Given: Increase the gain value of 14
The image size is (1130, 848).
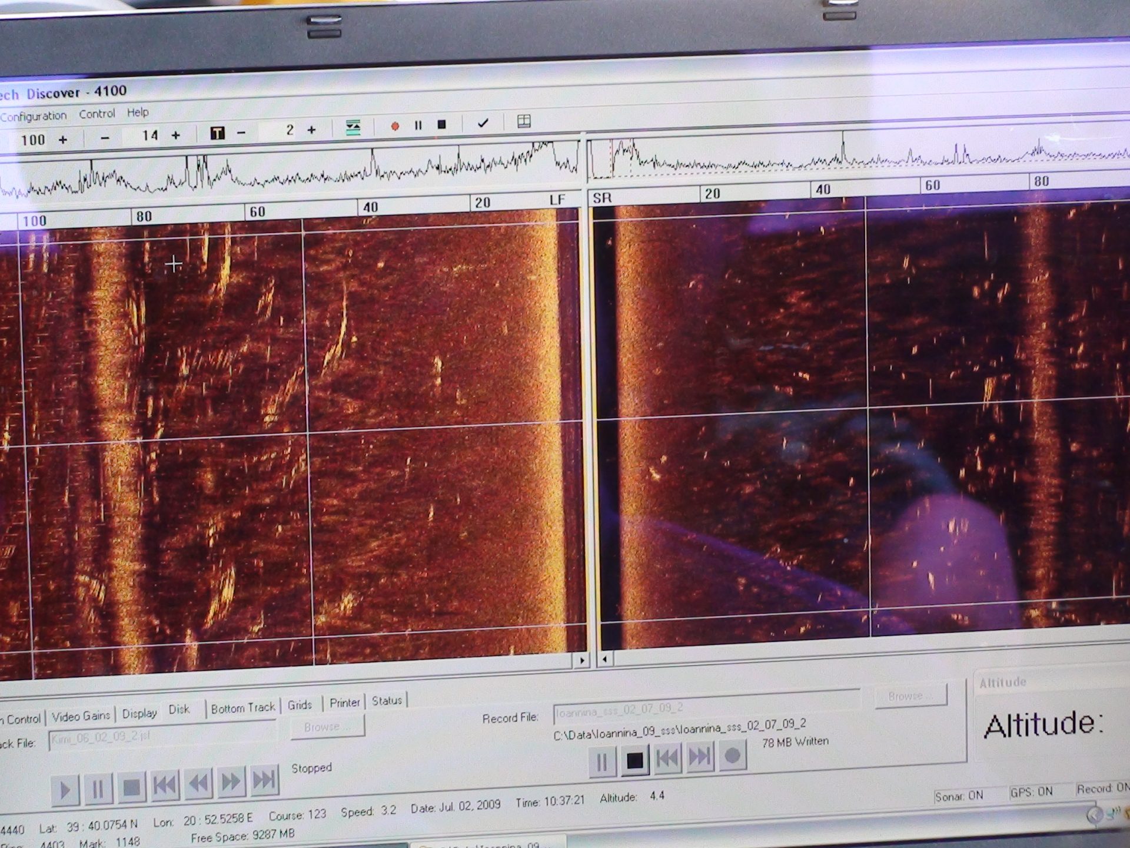Looking at the screenshot, I should click(175, 135).
